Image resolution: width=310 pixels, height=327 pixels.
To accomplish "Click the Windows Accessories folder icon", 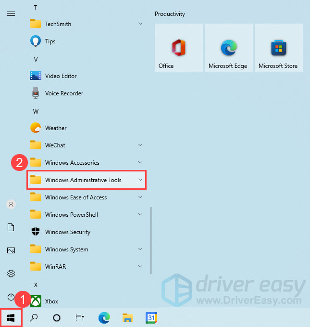I will [36, 162].
